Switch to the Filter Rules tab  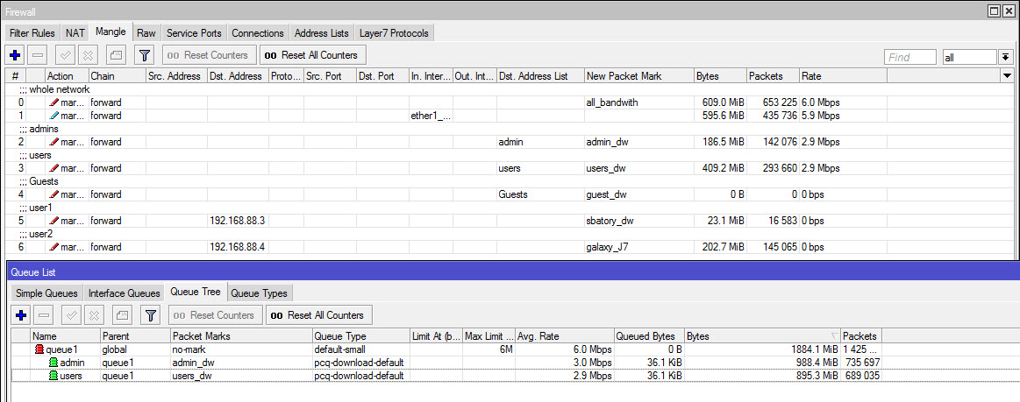pyautogui.click(x=32, y=33)
